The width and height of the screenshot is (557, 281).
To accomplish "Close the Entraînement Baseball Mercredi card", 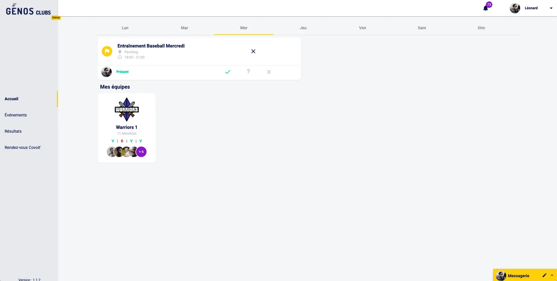I will [253, 51].
